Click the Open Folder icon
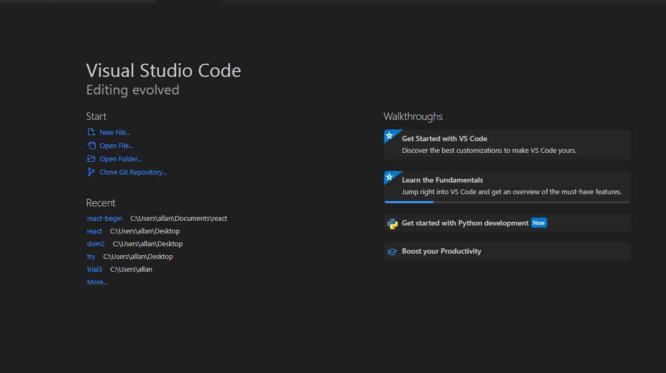Image resolution: width=666 pixels, height=373 pixels. [91, 158]
